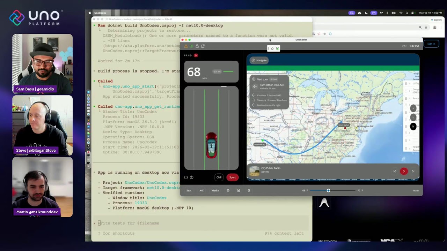Open the UnoCodex menu in menu bar
Screen dimensions: 447x251
coord(100,13)
